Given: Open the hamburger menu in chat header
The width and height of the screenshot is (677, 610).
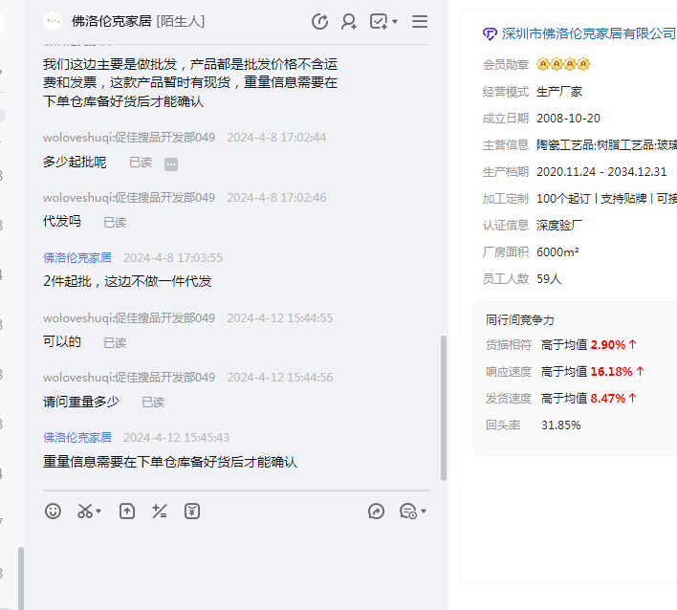Looking at the screenshot, I should (x=420, y=21).
